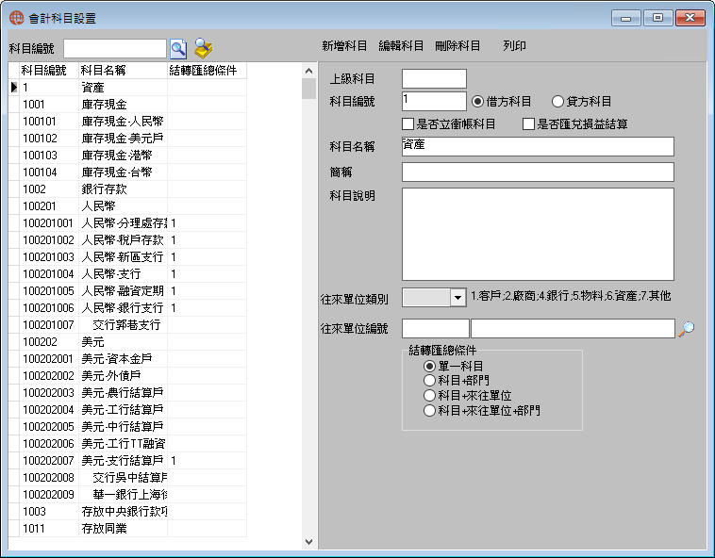Image resolution: width=715 pixels, height=558 pixels.
Task: Click the list scrollbar up arrow
Action: tap(308, 71)
